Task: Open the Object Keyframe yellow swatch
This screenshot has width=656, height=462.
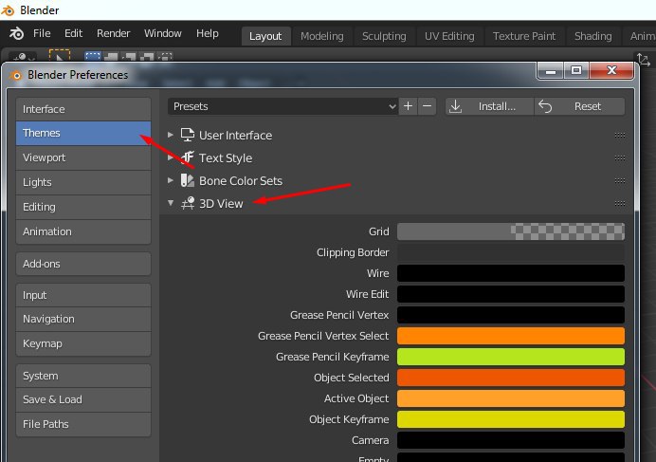Action: click(511, 419)
